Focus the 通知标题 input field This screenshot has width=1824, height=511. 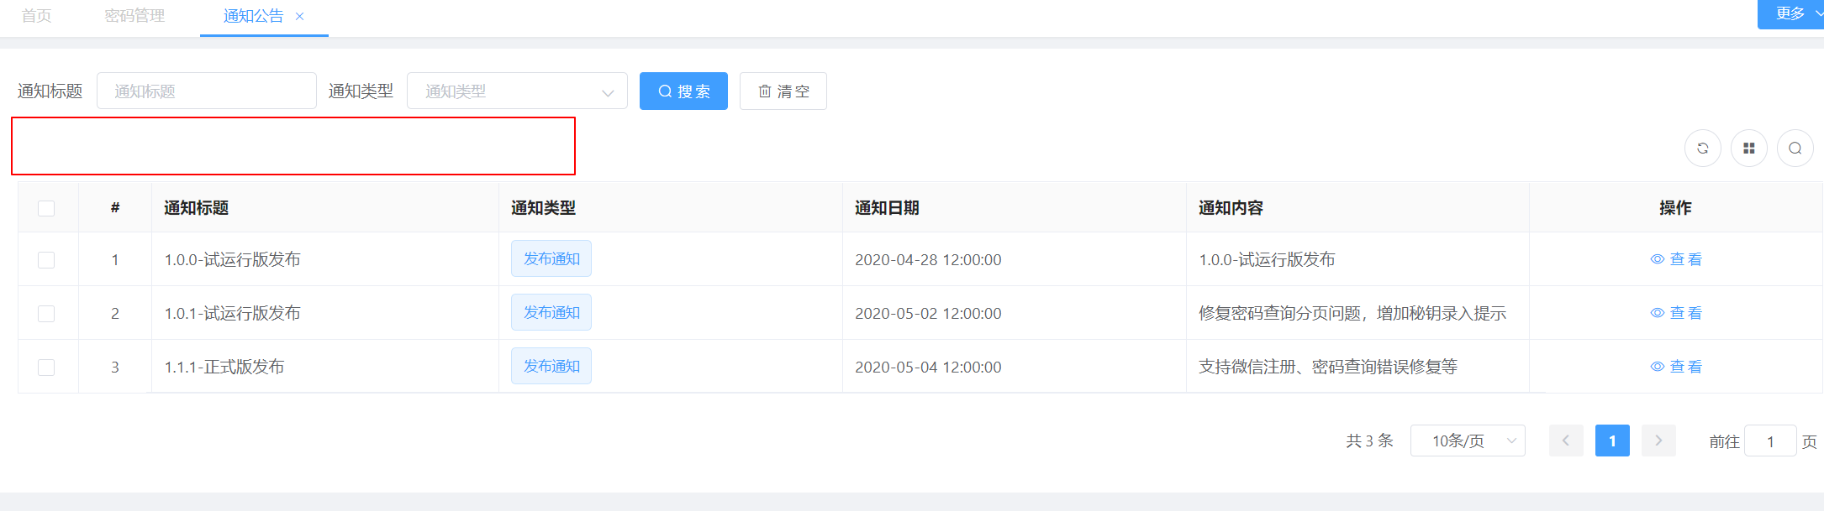click(x=206, y=91)
